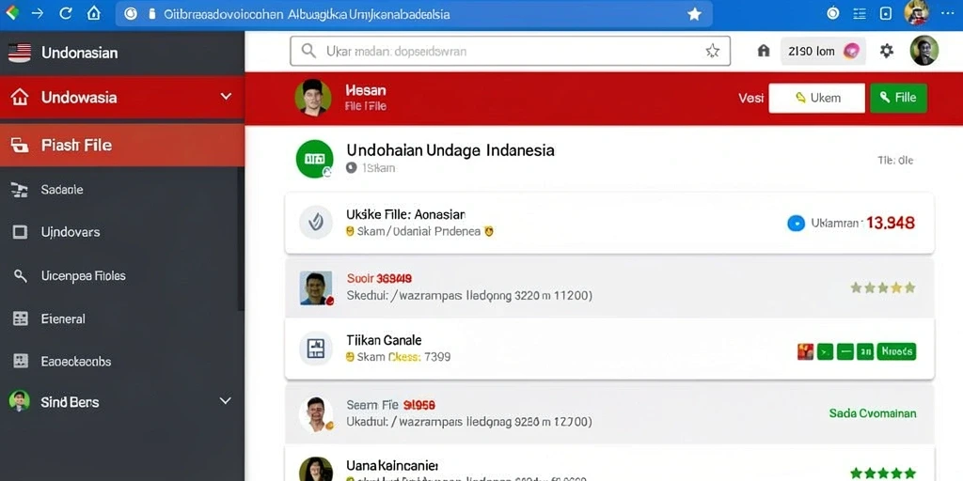Viewport: 963px width, 481px height.
Task: Click the green Fille button
Action: [x=898, y=98]
